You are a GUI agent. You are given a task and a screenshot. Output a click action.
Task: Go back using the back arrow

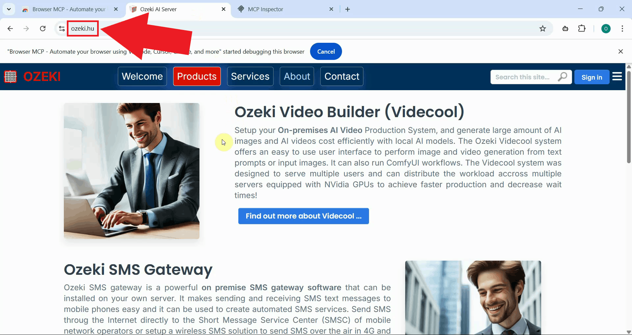point(10,29)
